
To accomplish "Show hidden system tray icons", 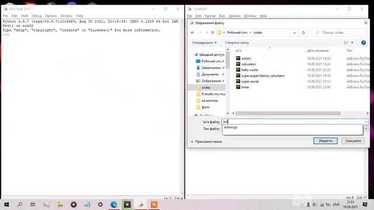I will [302, 205].
